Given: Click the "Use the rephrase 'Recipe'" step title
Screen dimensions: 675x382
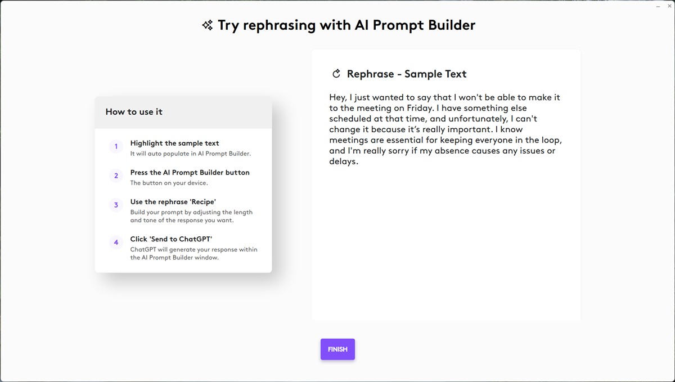Looking at the screenshot, I should tap(173, 202).
